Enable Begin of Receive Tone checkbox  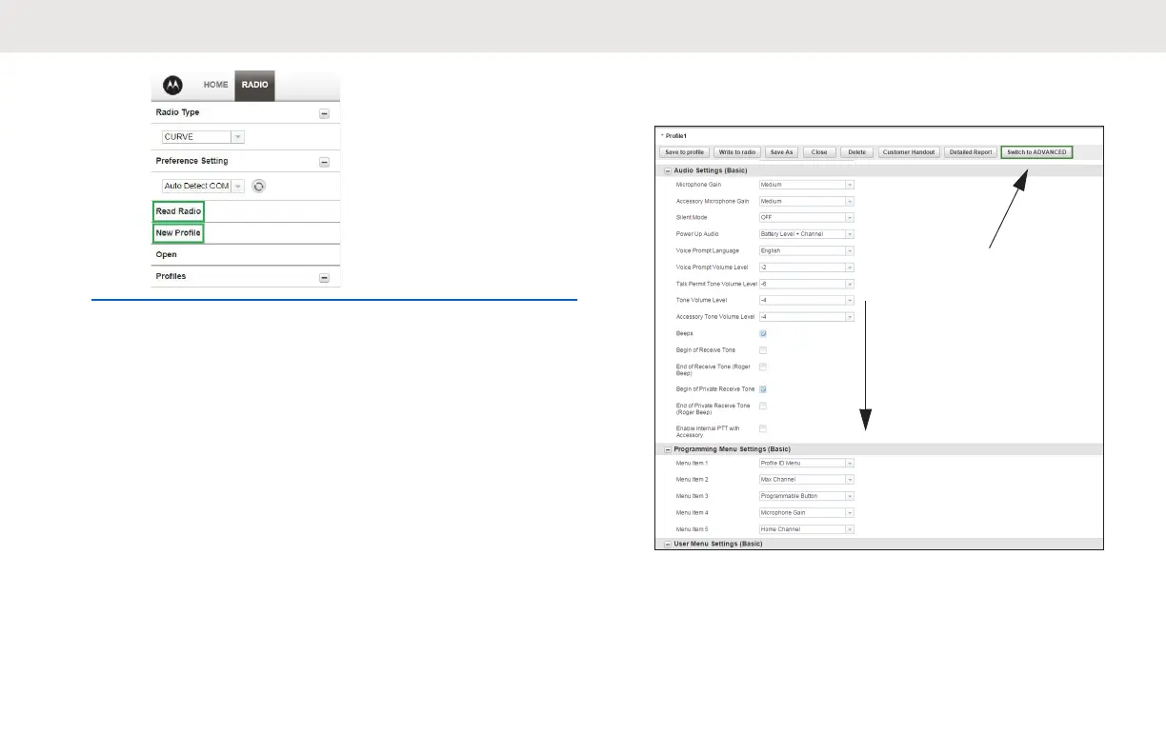pyautogui.click(x=763, y=350)
